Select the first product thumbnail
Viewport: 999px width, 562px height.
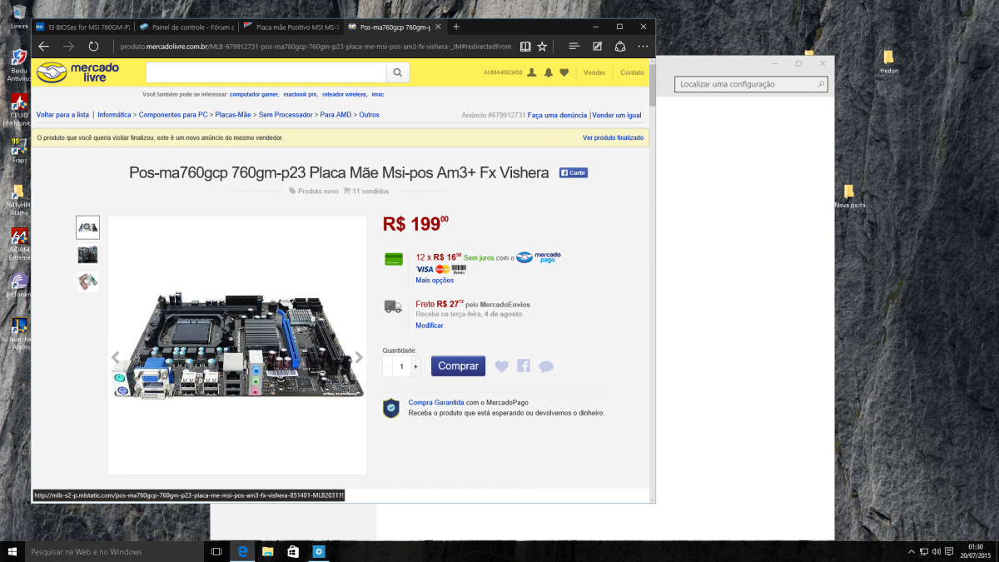coord(87,227)
